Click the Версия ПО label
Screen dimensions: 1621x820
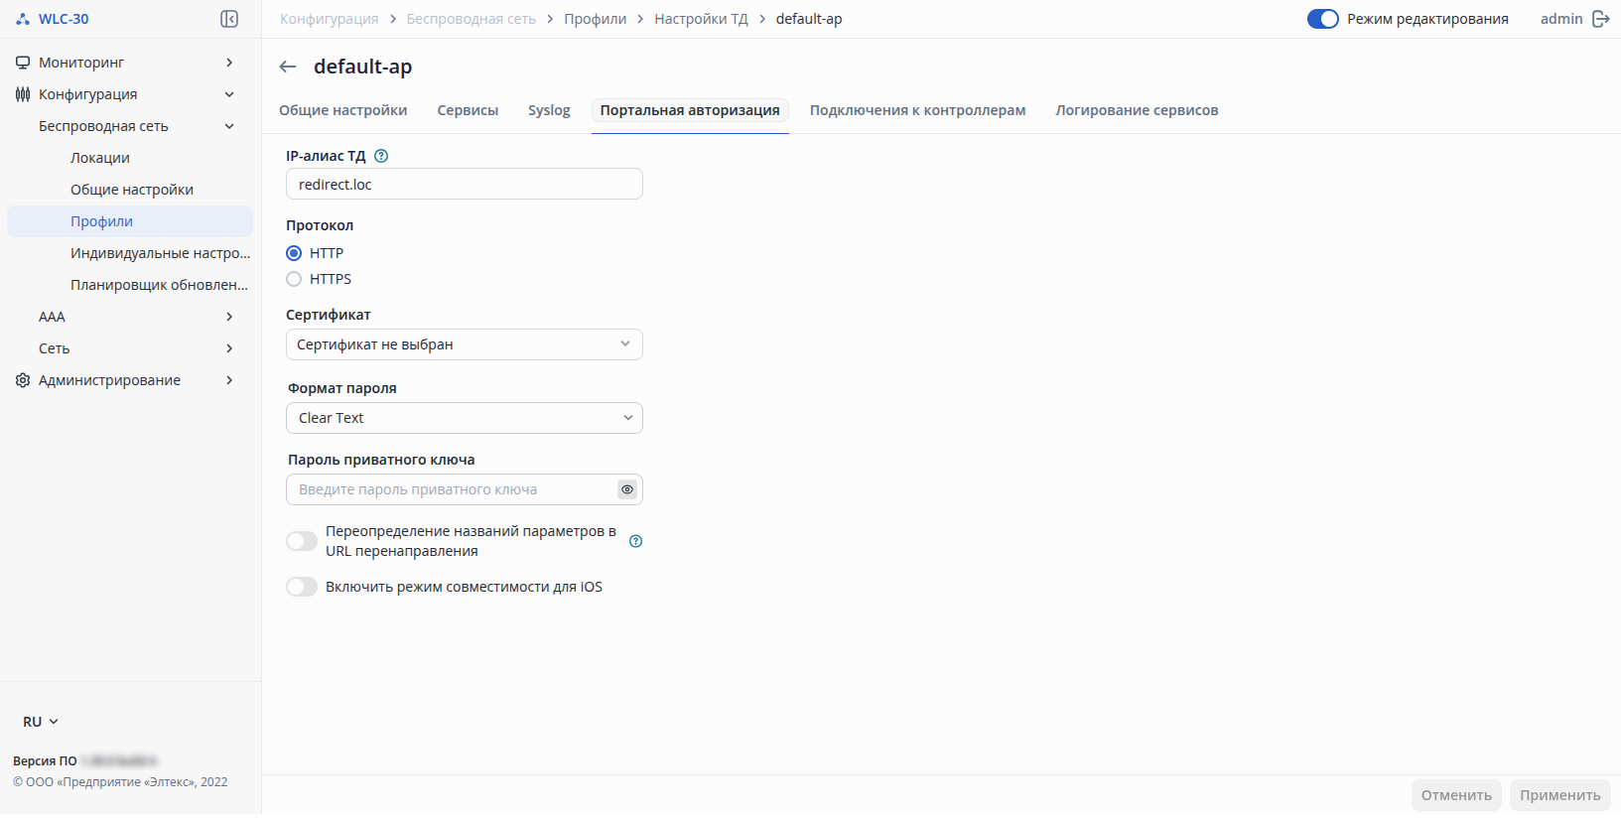pos(45,761)
